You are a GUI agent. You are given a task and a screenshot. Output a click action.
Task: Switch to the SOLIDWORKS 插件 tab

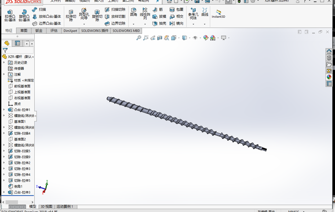(x=95, y=31)
